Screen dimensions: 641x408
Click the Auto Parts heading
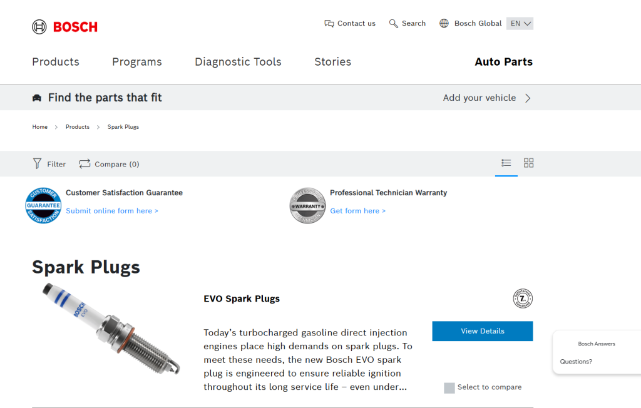coord(504,62)
